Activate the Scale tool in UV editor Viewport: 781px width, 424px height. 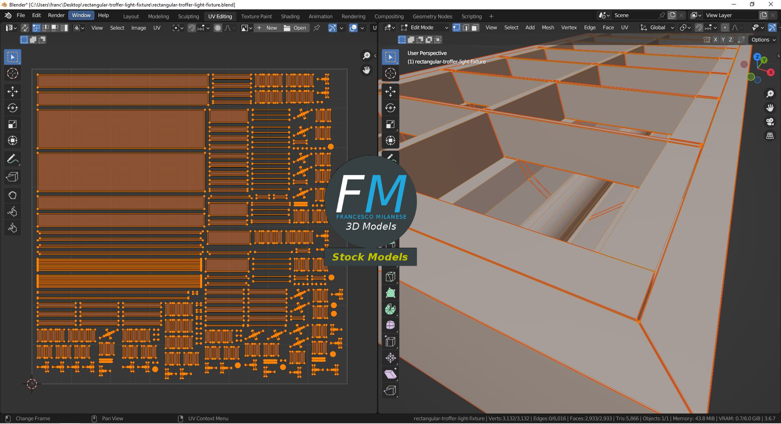(x=13, y=124)
